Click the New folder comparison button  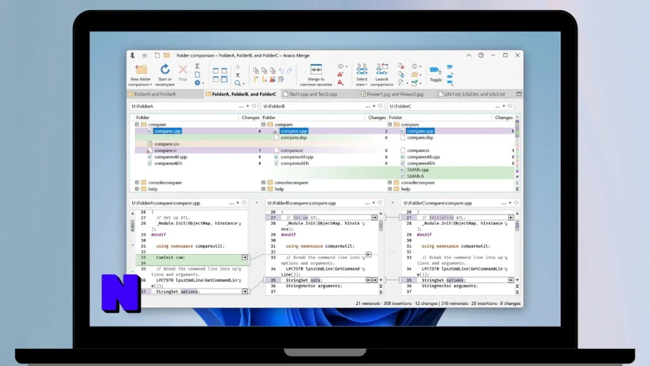tap(140, 75)
